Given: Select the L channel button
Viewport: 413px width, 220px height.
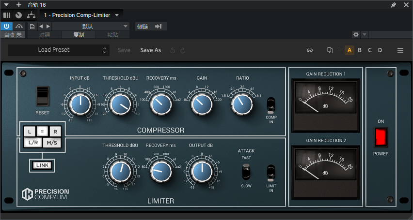Looking at the screenshot, I should 30,132.
